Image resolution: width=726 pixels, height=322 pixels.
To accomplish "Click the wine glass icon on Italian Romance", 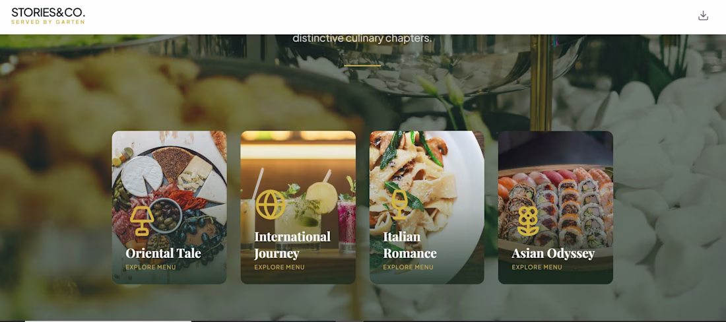I will click(x=399, y=205).
